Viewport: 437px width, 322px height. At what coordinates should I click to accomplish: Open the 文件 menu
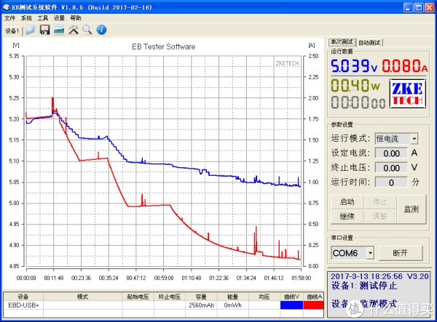click(x=9, y=18)
